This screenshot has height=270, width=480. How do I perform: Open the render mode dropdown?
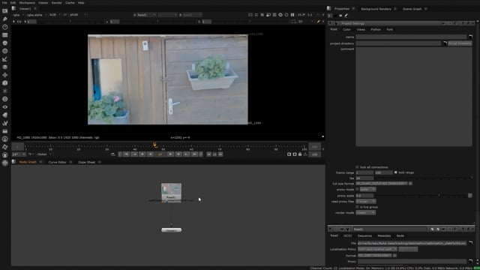pyautogui.click(x=365, y=213)
